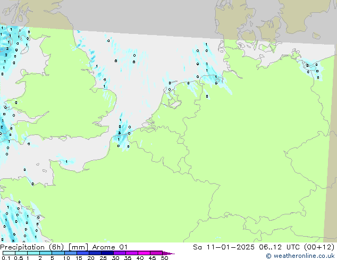Select the 'Precipitation (6h) [mm] Arome 01' title
This screenshot has height=260, width=337.
pyautogui.click(x=64, y=247)
